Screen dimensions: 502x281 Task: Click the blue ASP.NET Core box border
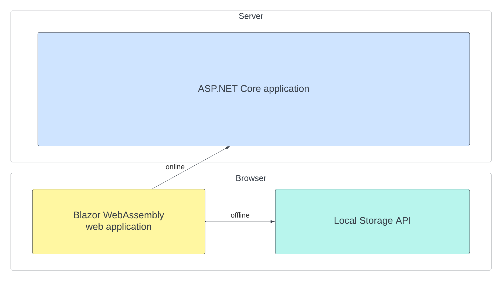[253, 32]
